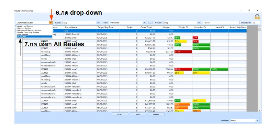Click the vertical scrollbar up arrow
269x127 pixels.
(x=259, y=27)
